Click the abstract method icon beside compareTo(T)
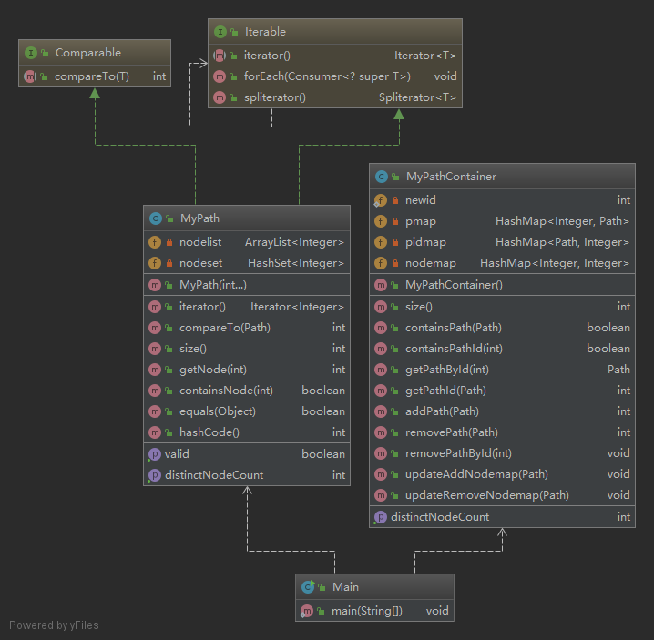This screenshot has width=654, height=640. pyautogui.click(x=30, y=76)
